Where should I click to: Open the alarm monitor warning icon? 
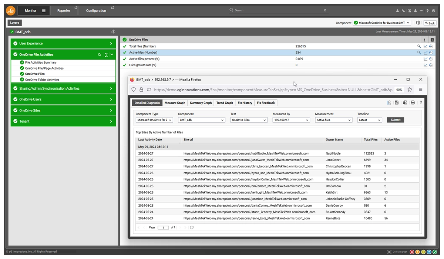click(410, 11)
